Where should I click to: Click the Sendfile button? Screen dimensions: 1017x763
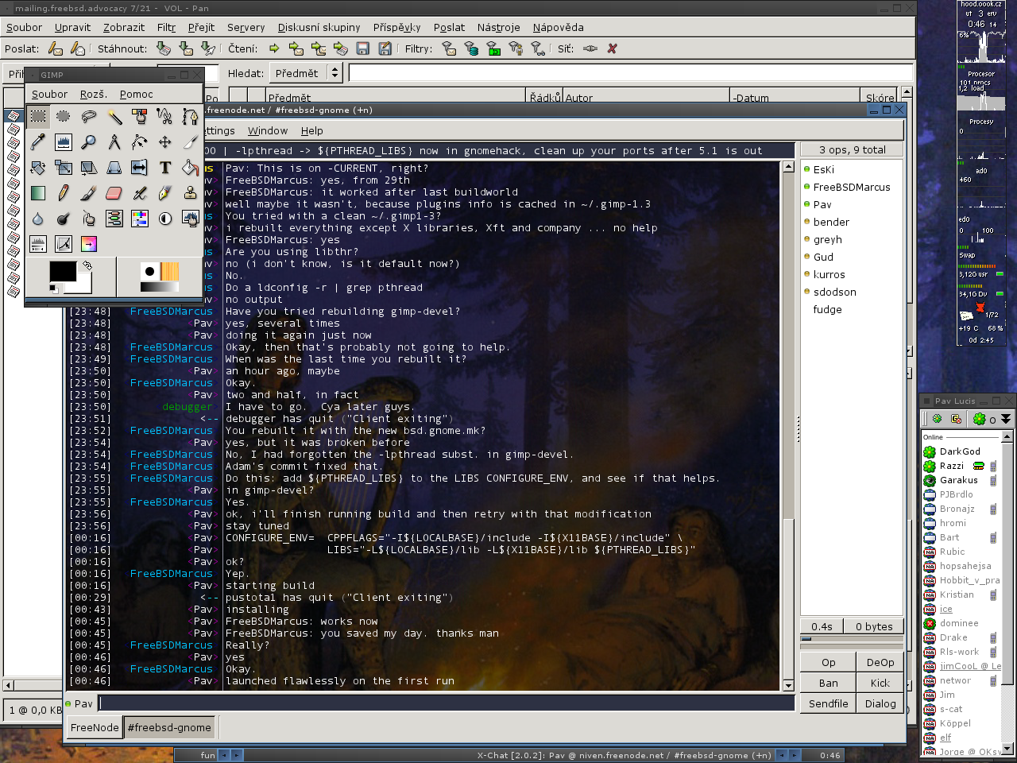[x=828, y=703]
